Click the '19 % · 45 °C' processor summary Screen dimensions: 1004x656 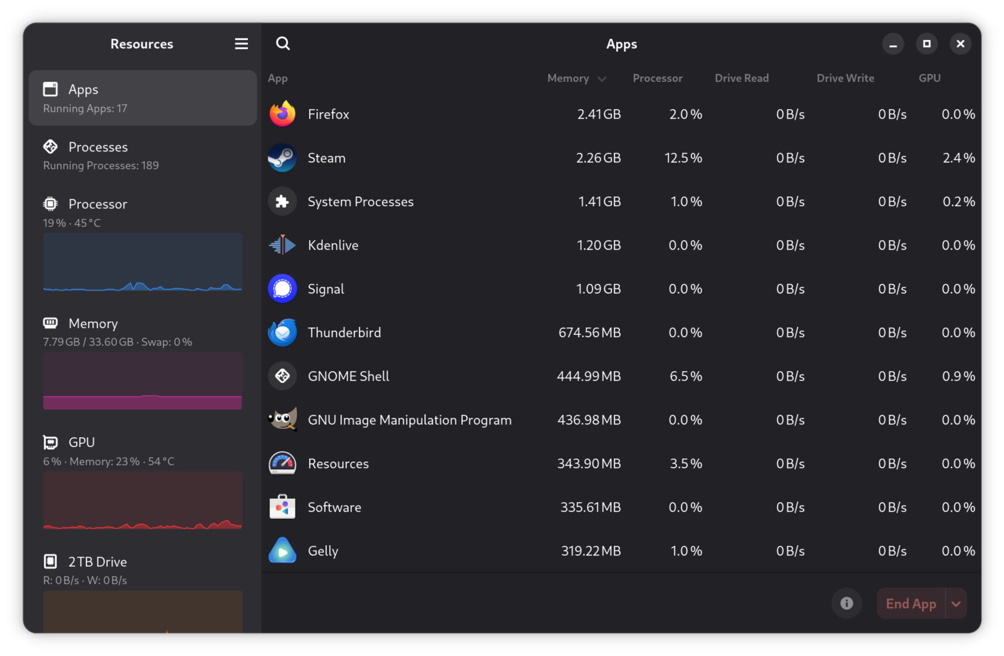[72, 223]
